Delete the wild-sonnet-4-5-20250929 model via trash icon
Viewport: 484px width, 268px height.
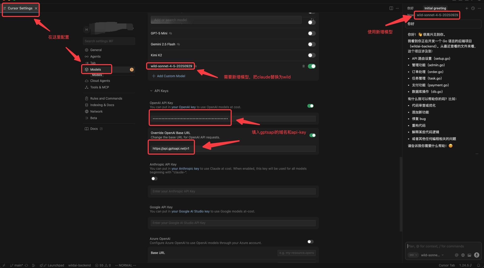pyautogui.click(x=303, y=66)
